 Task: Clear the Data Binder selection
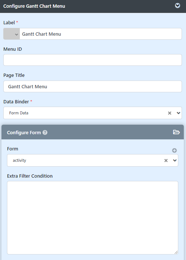169,113
